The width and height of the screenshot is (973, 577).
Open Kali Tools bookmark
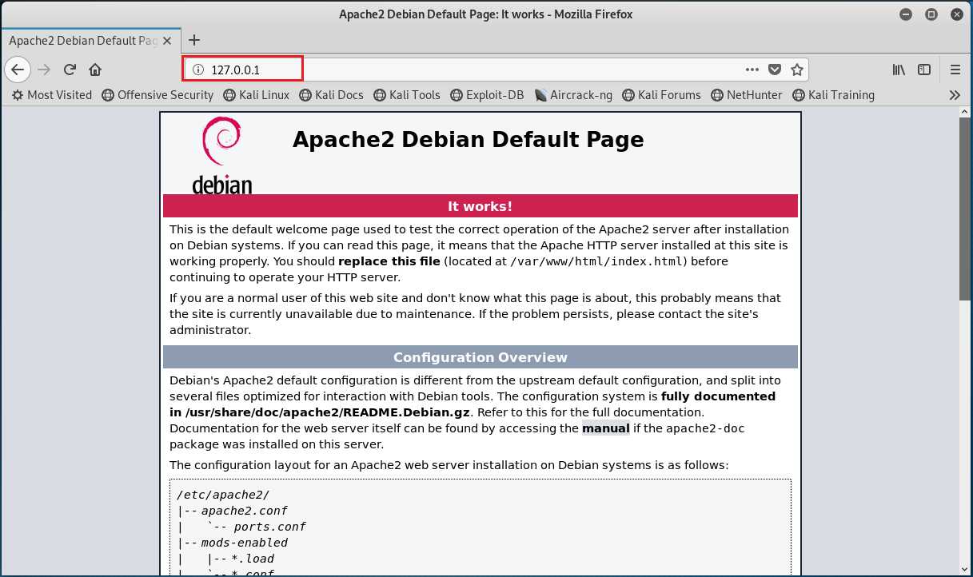point(406,95)
